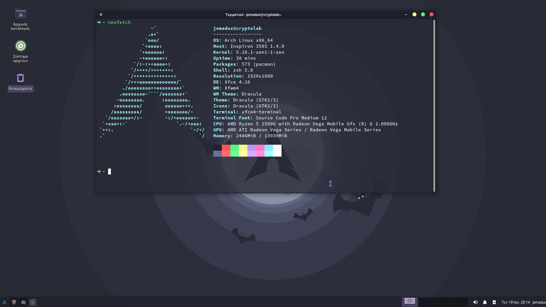Viewport: 546px width, 307px height.
Task: Click the 'OS: Arch Linux x86_64' line
Action: [243, 40]
